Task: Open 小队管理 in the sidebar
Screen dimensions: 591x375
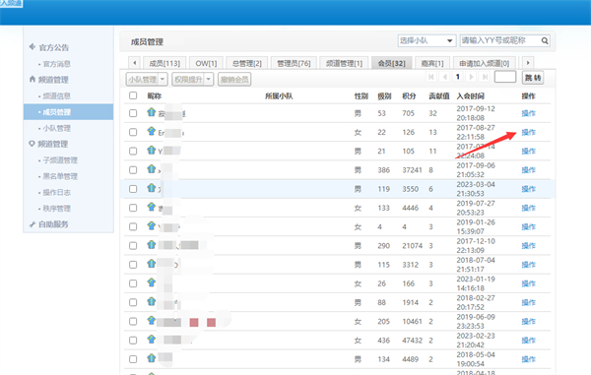Action: point(56,128)
